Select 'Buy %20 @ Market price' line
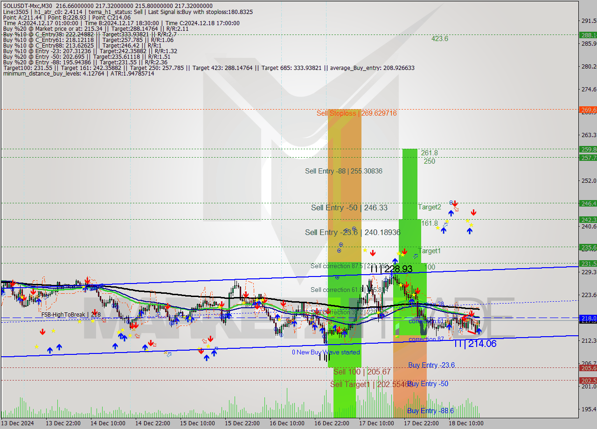Viewport: 597px width, 429px height. pos(96,28)
